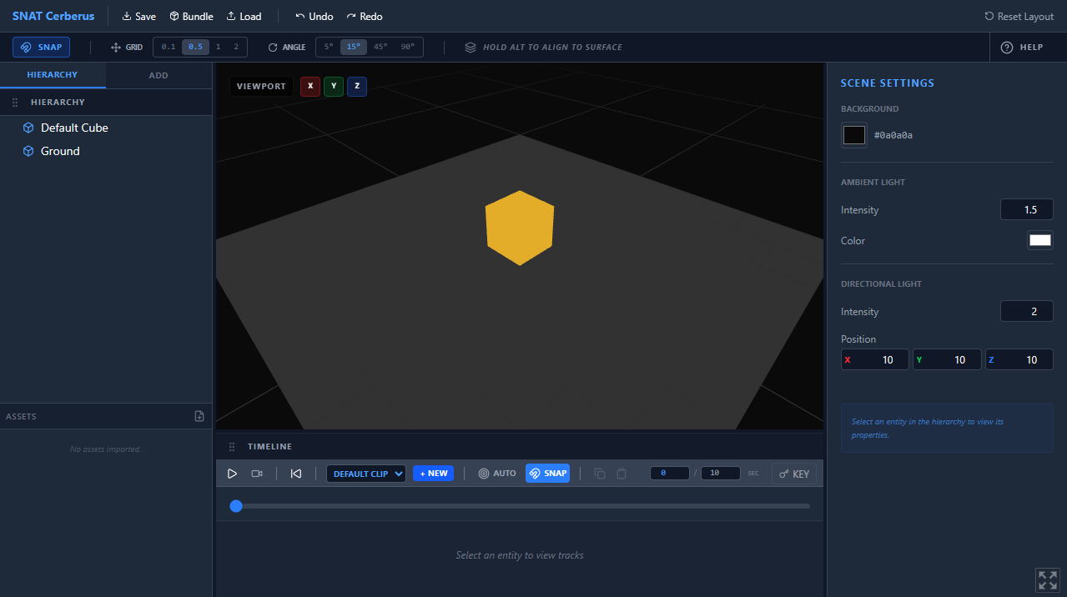Edit the ambient light intensity field
The image size is (1067, 597).
[1026, 210]
